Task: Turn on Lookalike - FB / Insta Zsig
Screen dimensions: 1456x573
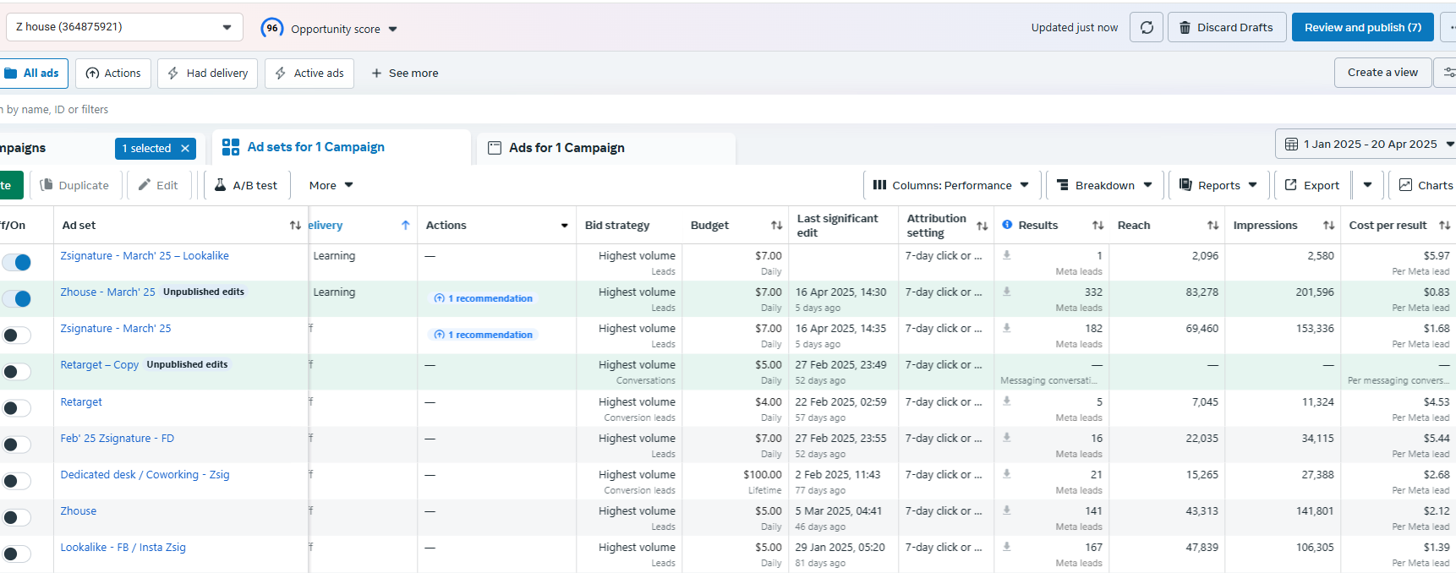Action: click(16, 554)
